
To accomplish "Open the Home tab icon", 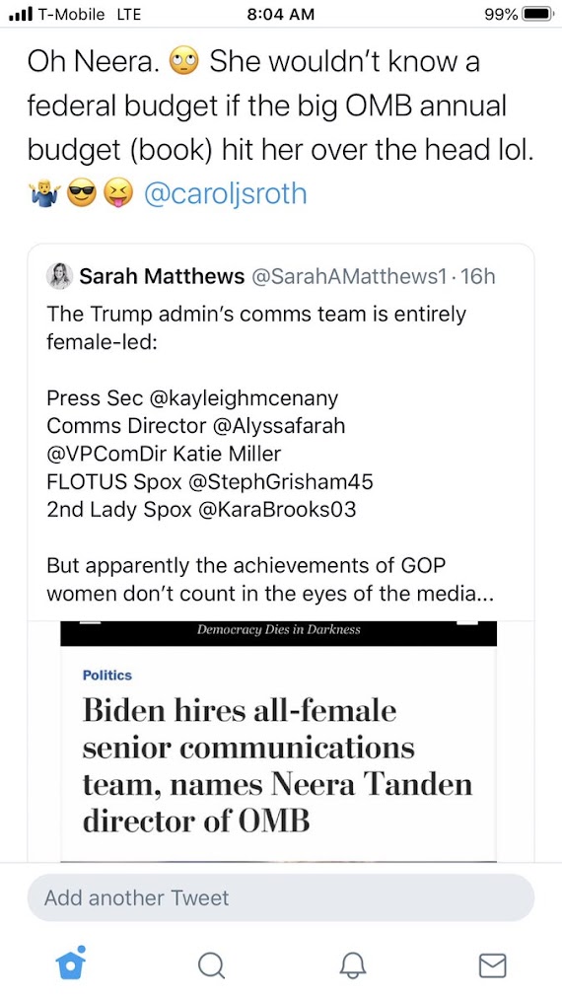I will pos(71,963).
